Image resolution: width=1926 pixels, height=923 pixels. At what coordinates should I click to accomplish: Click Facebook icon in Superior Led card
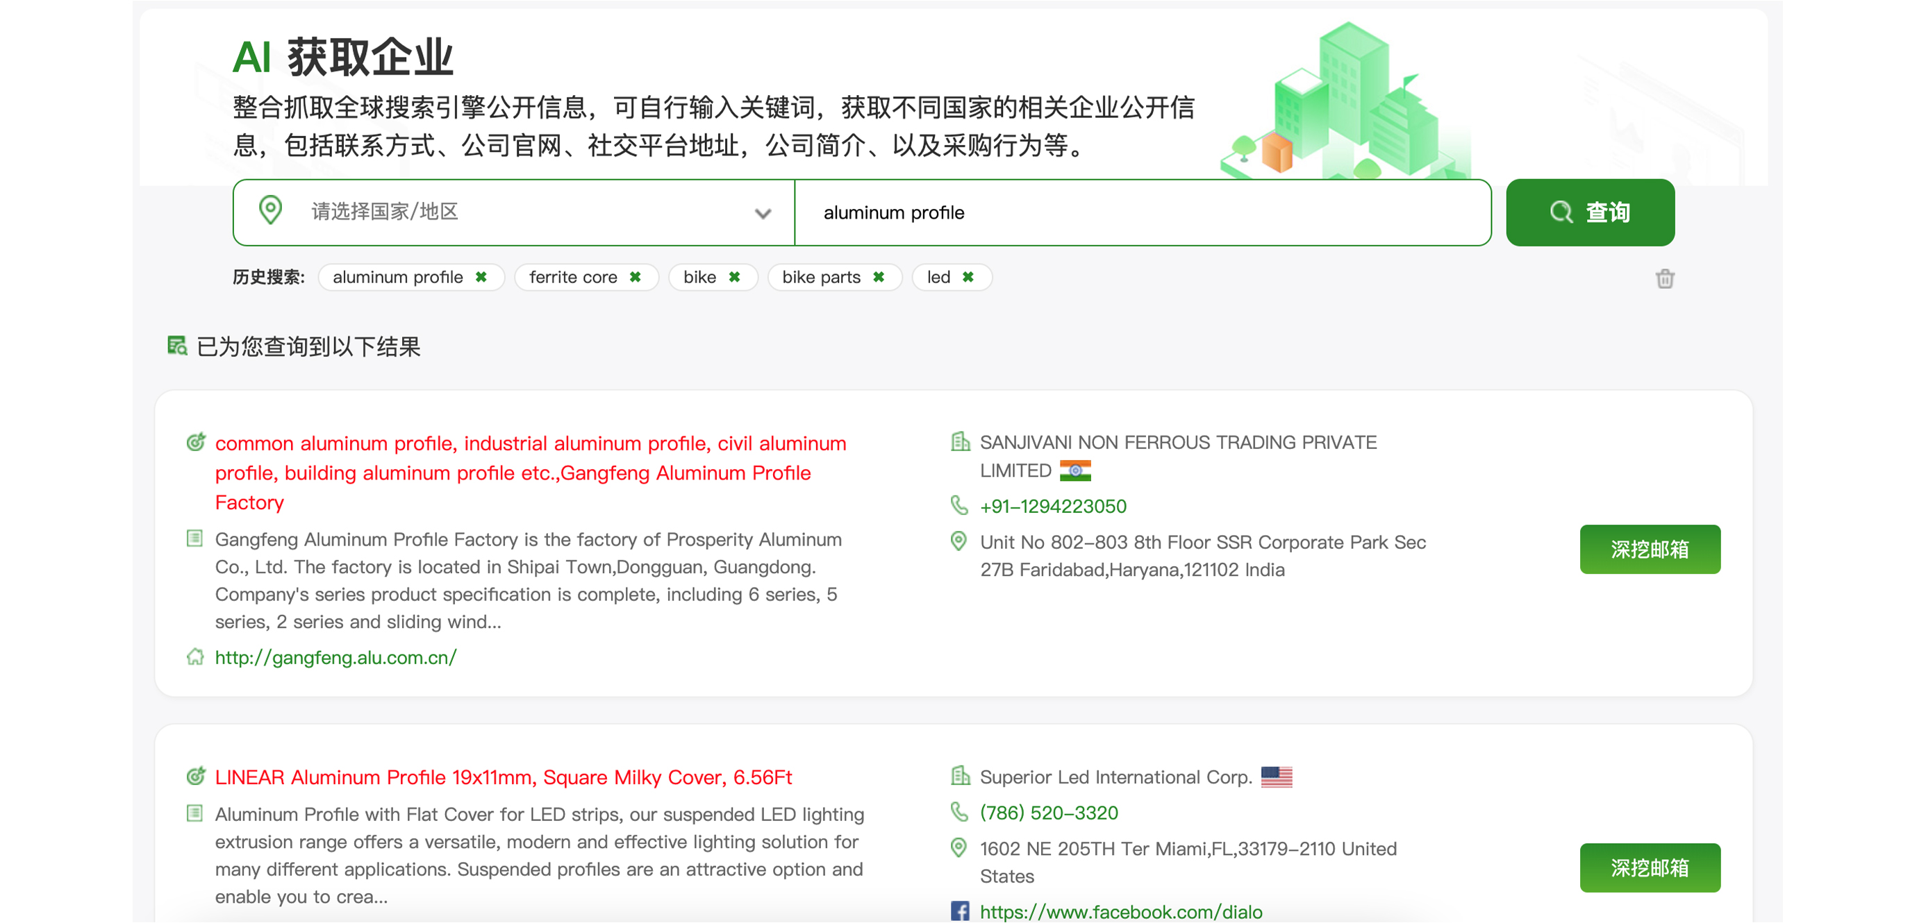pyautogui.click(x=960, y=911)
